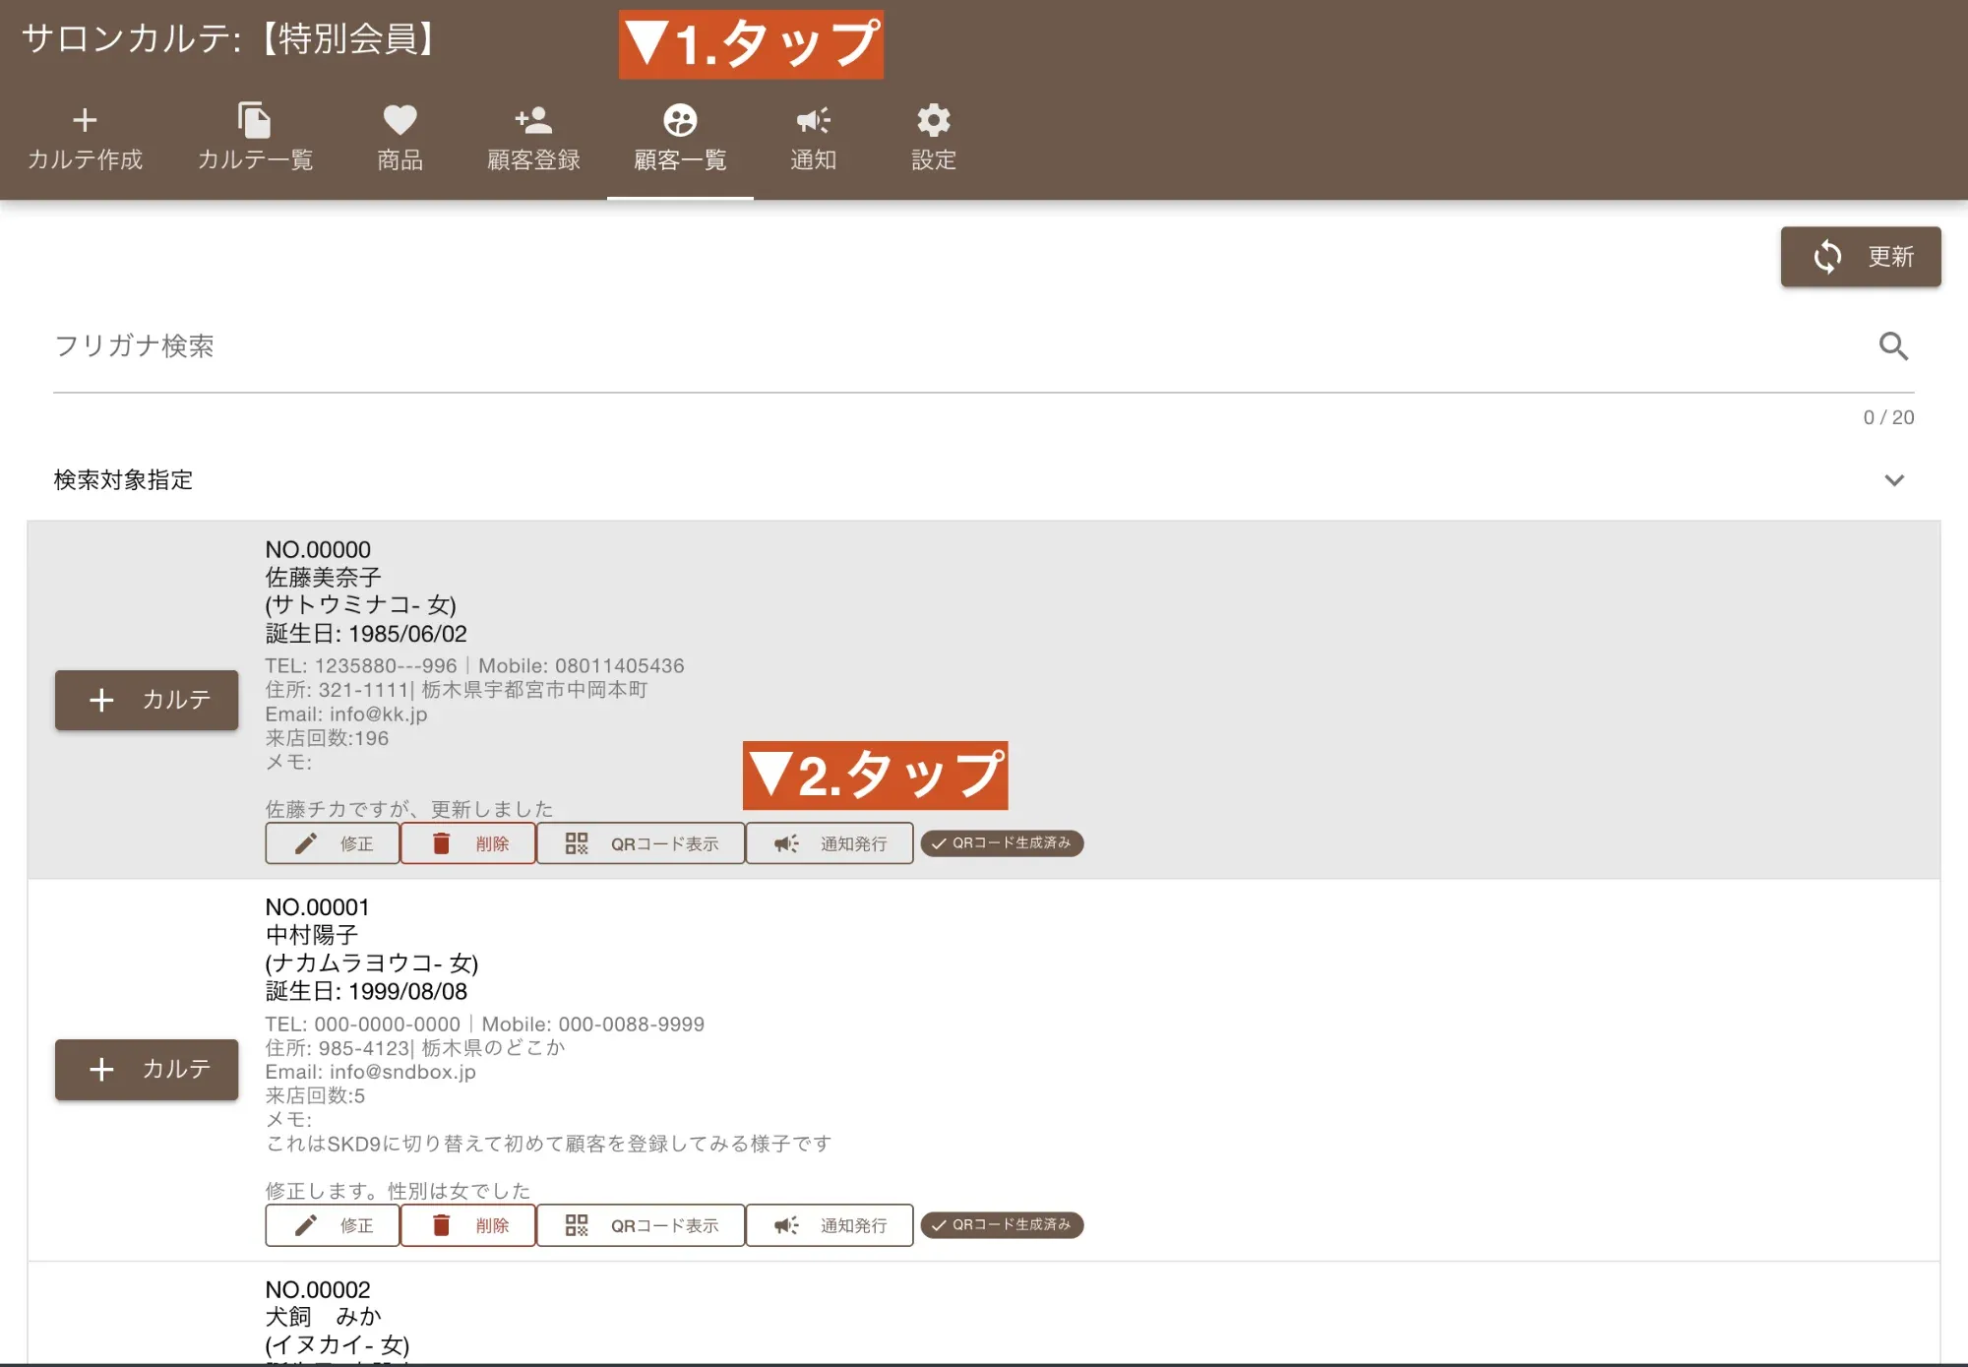Screen dimensions: 1968x1367
Task: Click the heart-shaped 商品 icon
Action: pos(398,121)
